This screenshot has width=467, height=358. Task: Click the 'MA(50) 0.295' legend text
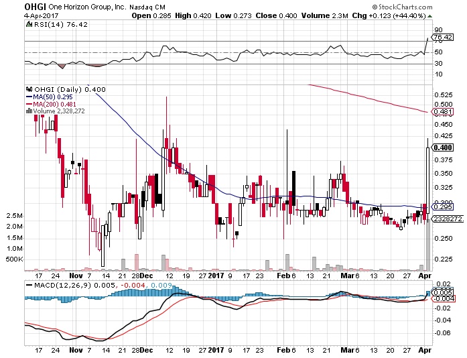point(53,97)
